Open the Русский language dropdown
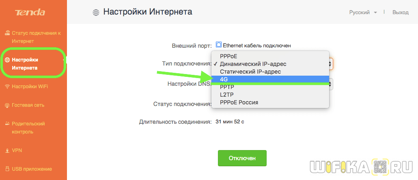Screen dimensions: 418x180 coord(362,13)
